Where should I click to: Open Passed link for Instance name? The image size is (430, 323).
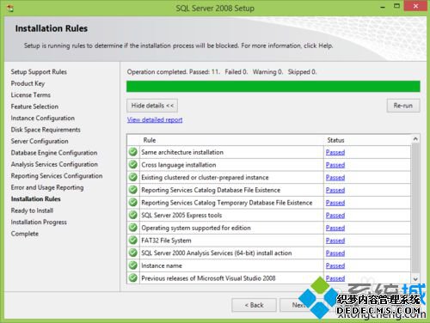coord(335,265)
